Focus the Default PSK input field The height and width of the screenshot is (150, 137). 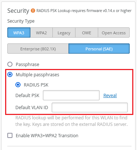coord(71,95)
